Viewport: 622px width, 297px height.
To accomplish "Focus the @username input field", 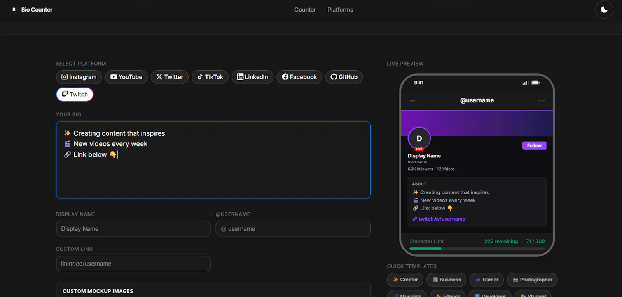I will click(x=293, y=229).
